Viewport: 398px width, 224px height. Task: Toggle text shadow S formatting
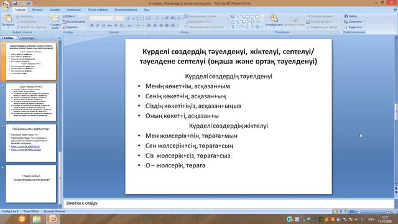[116, 26]
